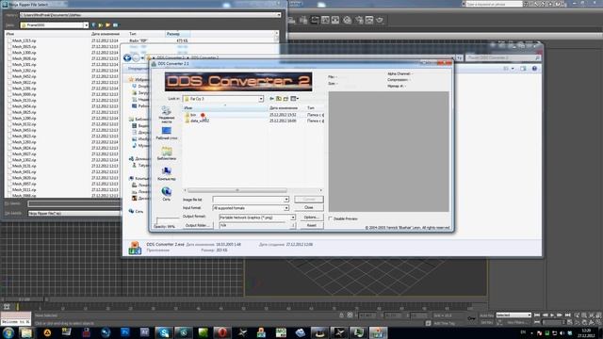Click Up One Level icon in DDS Converter

tap(279, 99)
